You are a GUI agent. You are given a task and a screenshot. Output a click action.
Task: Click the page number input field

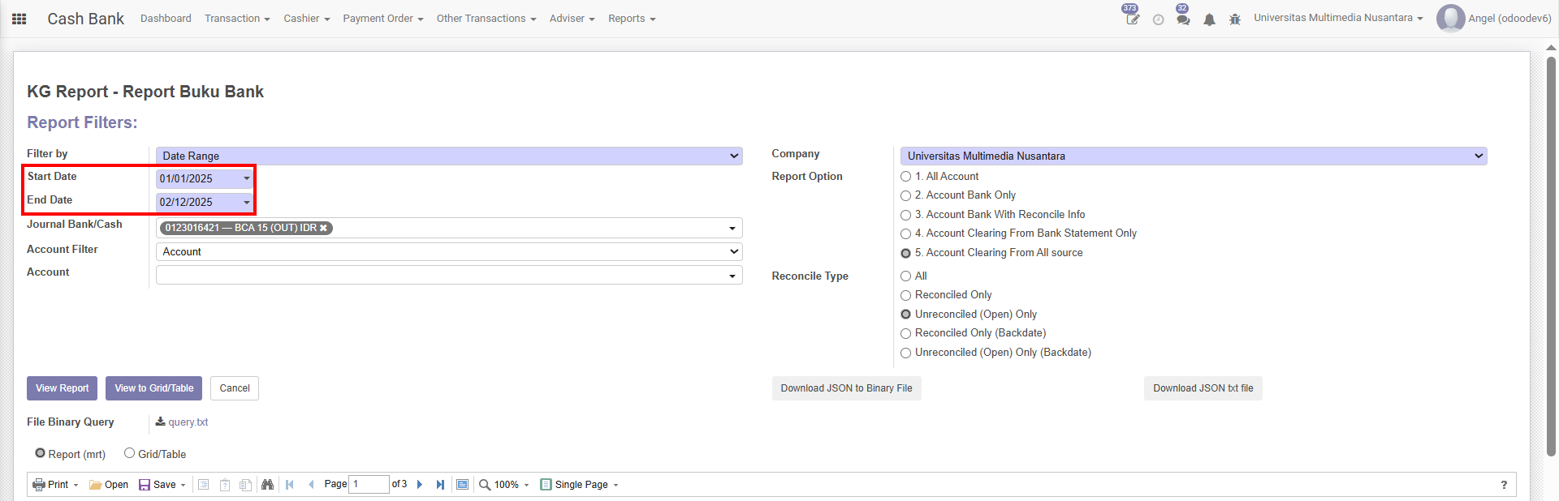click(369, 485)
